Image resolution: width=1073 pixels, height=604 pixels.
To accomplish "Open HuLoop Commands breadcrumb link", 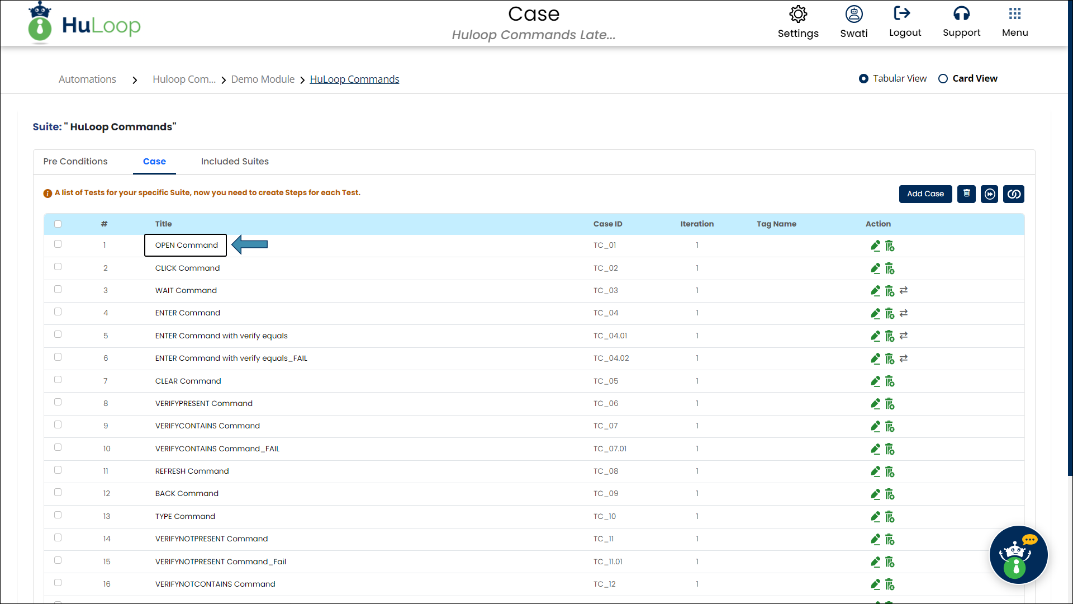I will tap(354, 79).
